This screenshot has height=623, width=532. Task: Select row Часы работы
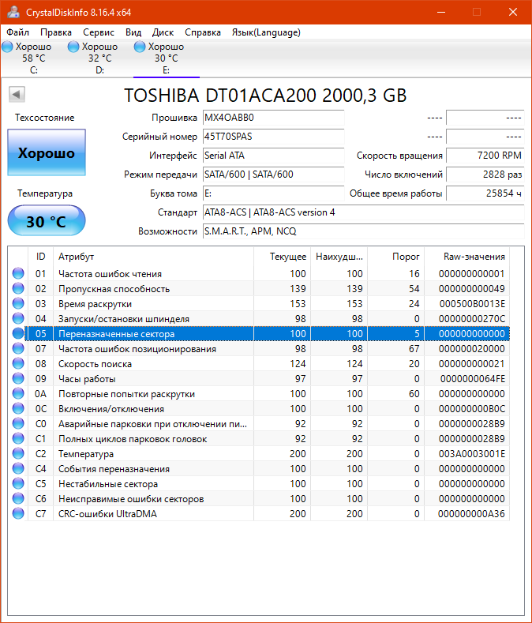tap(268, 379)
